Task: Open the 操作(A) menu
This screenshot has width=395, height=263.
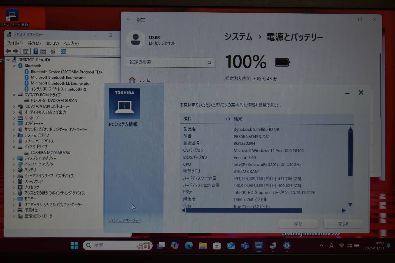Action: tap(34, 43)
